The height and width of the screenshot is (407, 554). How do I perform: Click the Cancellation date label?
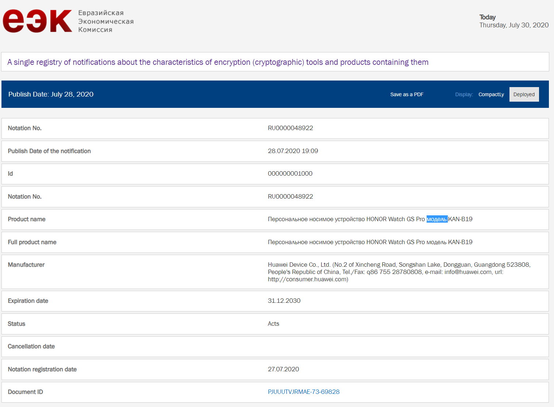coord(31,346)
